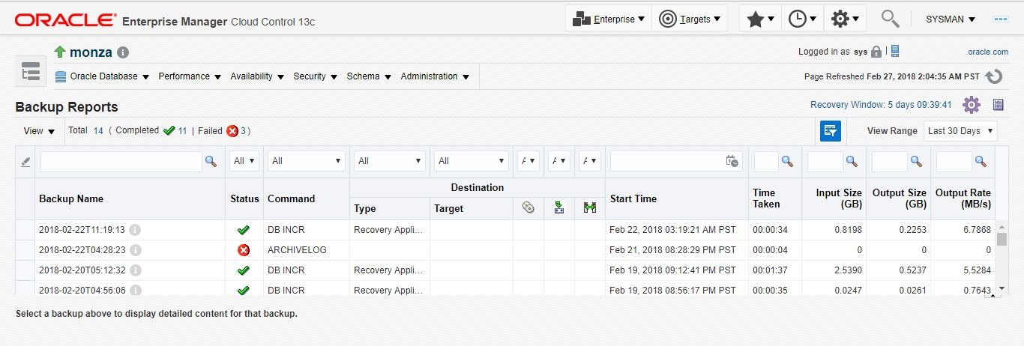Open the View Range Last 30 Days dropdown
This screenshot has height=346, width=1024.
point(960,130)
